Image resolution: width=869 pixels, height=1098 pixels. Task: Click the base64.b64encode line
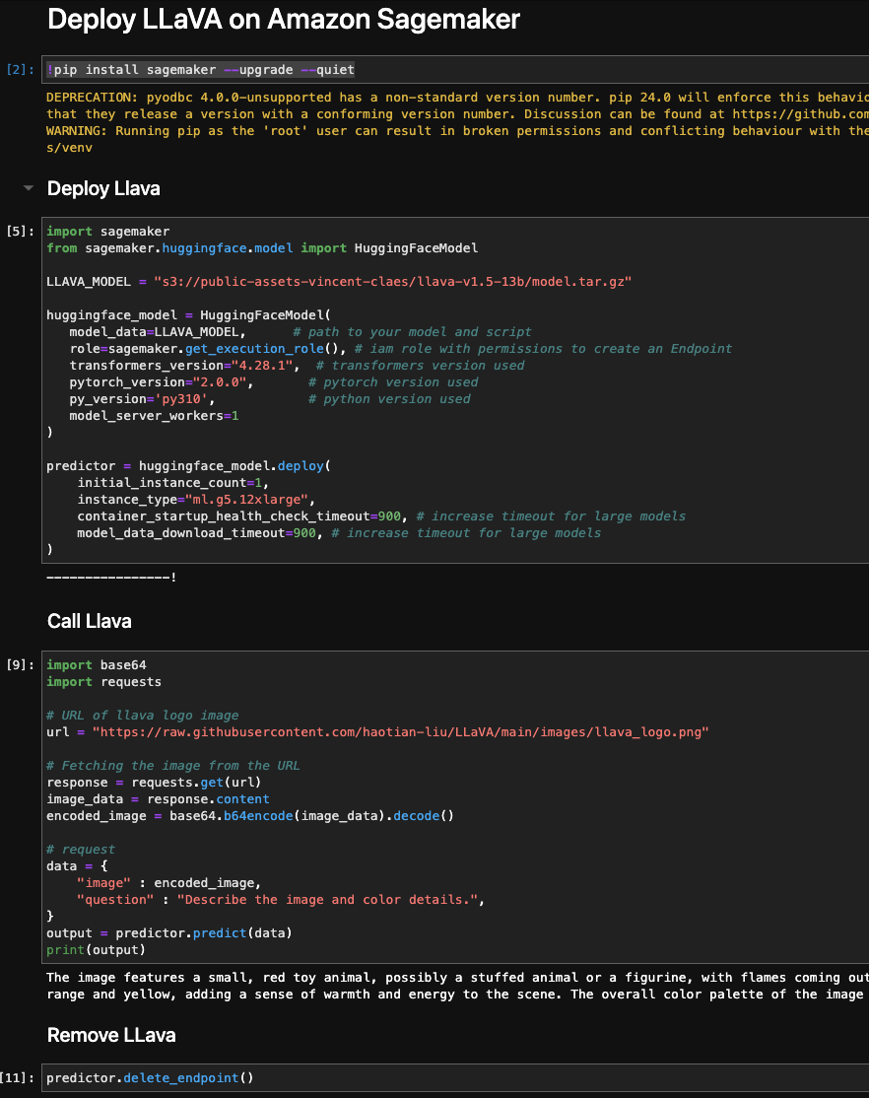click(250, 816)
